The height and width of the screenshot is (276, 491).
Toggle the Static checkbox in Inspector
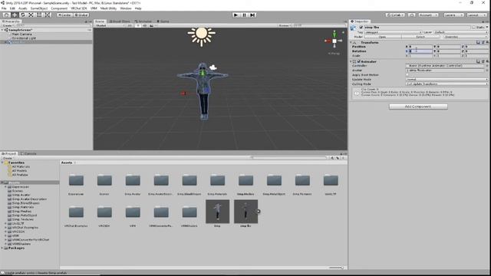[473, 28]
